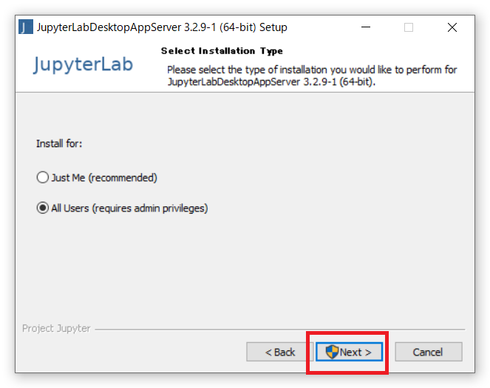The image size is (490, 388).
Task: Select the Just Me radio button
Action: pos(43,178)
